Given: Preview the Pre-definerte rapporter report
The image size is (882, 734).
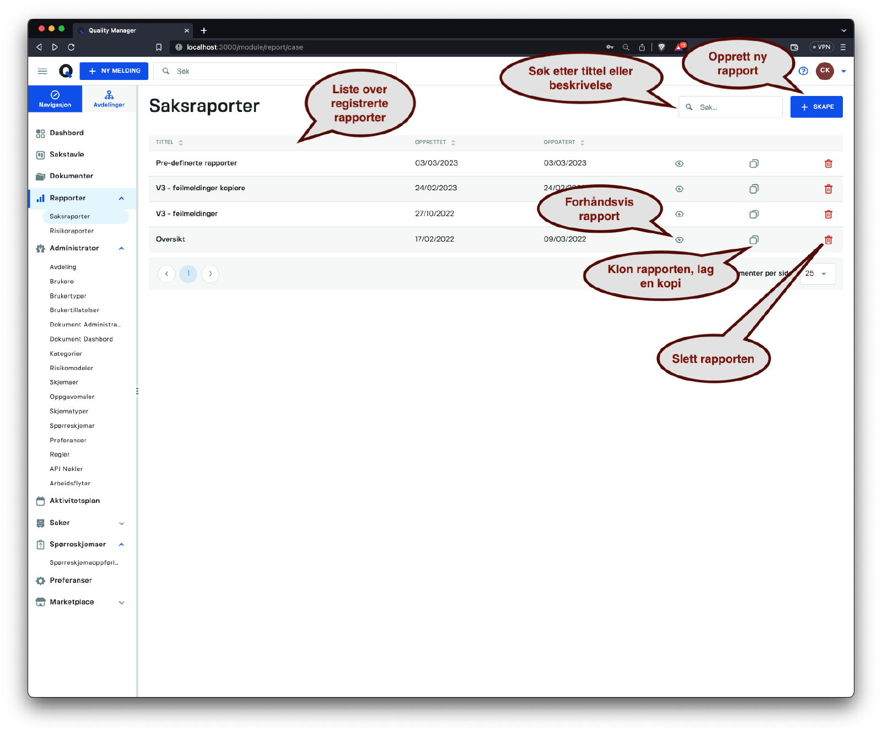Looking at the screenshot, I should [679, 164].
